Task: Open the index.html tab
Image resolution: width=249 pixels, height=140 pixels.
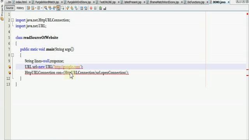Action: coord(21,2)
